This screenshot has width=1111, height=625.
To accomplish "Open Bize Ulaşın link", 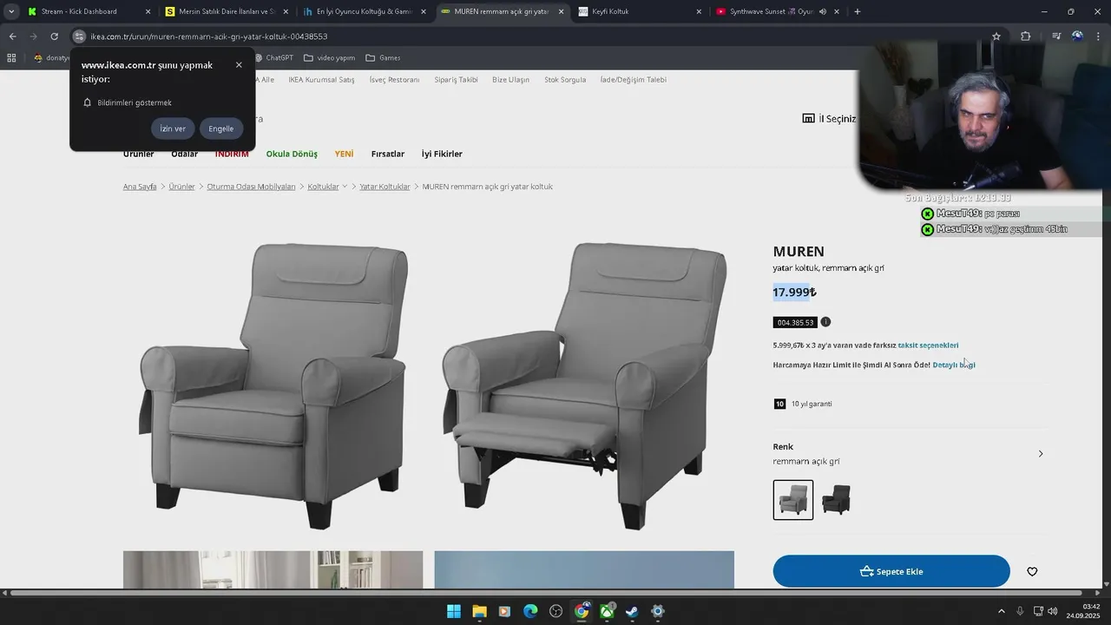I will (510, 80).
